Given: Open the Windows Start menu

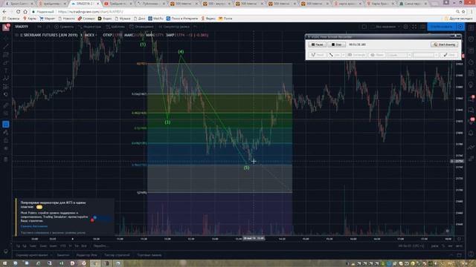Looking at the screenshot, I should point(4,264).
